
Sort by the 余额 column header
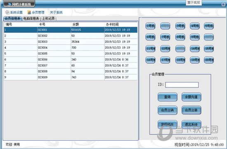pos(87,25)
